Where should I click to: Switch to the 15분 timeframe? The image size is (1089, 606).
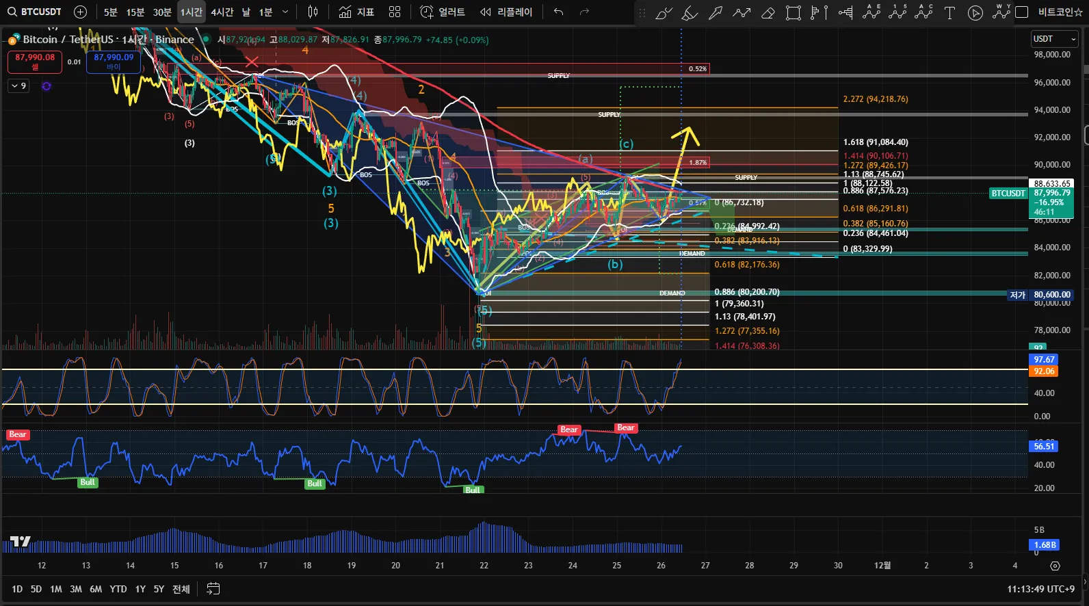135,12
